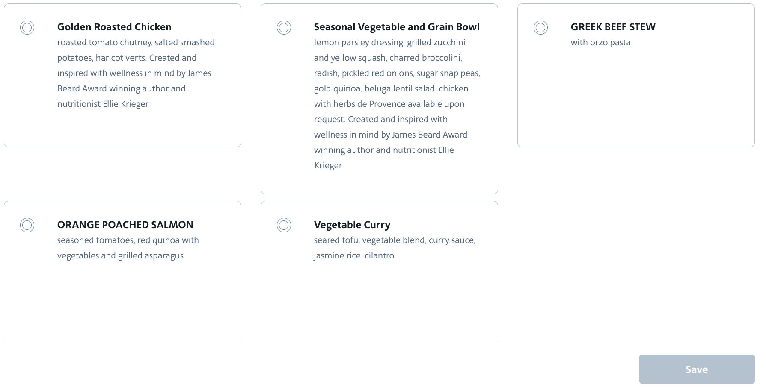The width and height of the screenshot is (766, 387).
Task: Pick the Orange Poached Salmon radio button
Action: pos(27,225)
